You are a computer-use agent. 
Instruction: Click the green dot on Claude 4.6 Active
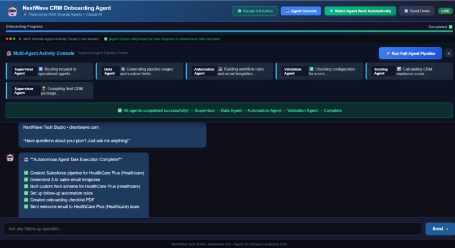[239, 11]
